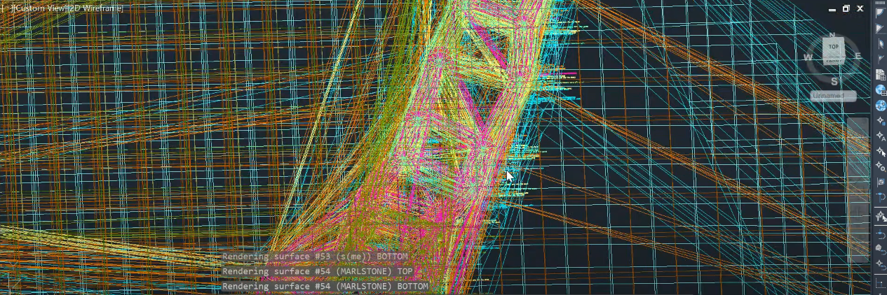Click the point with magnifier toolbar icon
Screen dimensions: 887x295
tap(881, 166)
